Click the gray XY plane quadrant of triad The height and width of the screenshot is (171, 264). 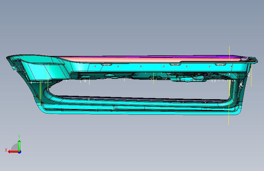(x=15, y=148)
